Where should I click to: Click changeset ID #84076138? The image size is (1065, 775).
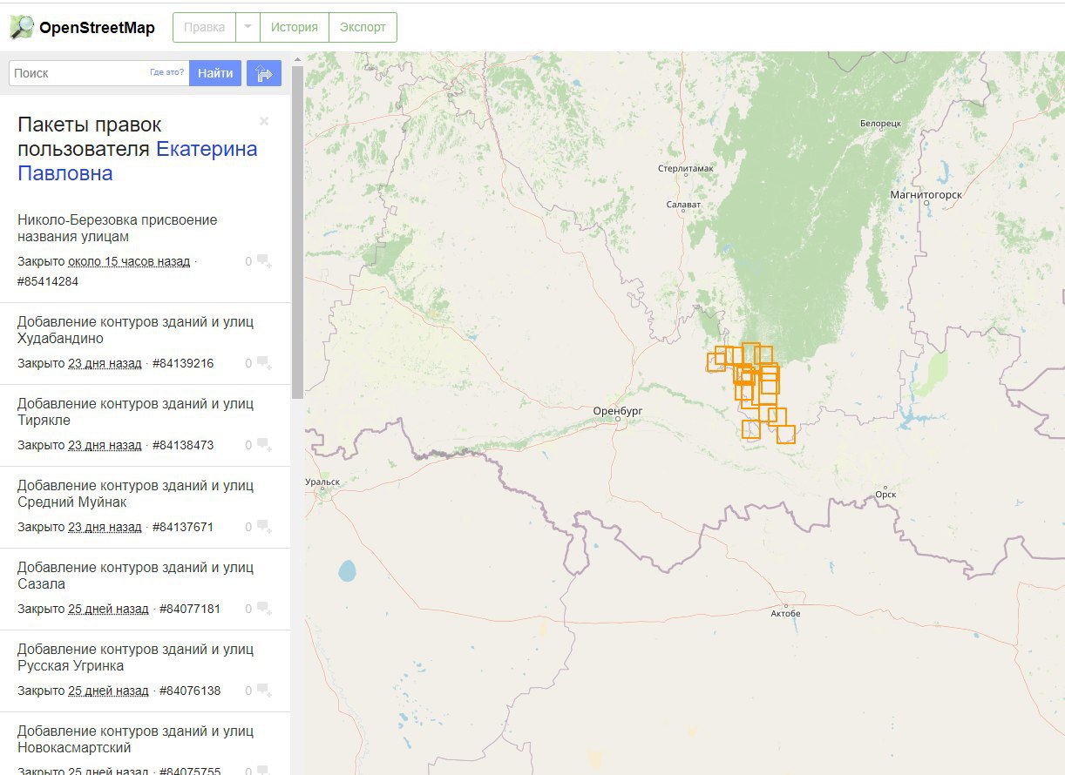[190, 691]
